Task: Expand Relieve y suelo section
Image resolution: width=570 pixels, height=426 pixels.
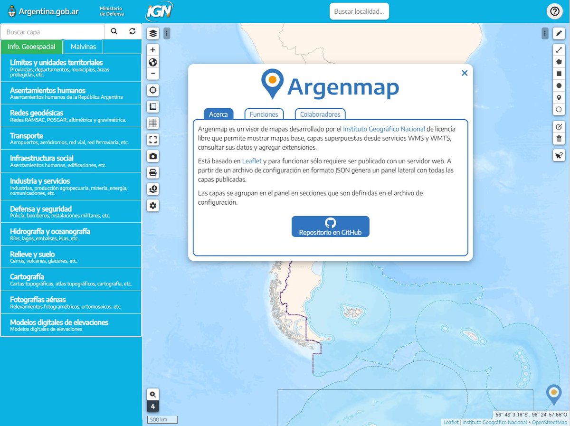Action: 71,257
